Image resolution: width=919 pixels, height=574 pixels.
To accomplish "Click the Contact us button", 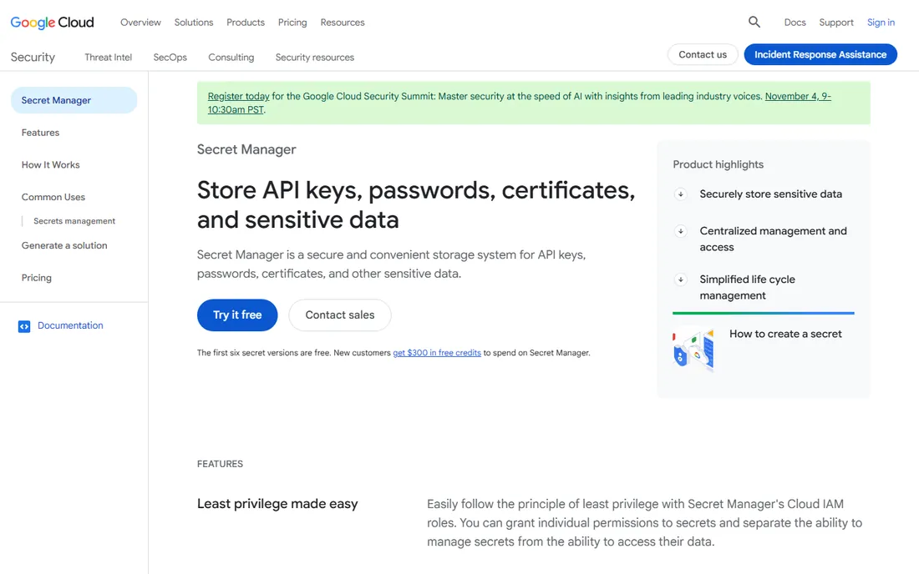I will click(x=703, y=54).
